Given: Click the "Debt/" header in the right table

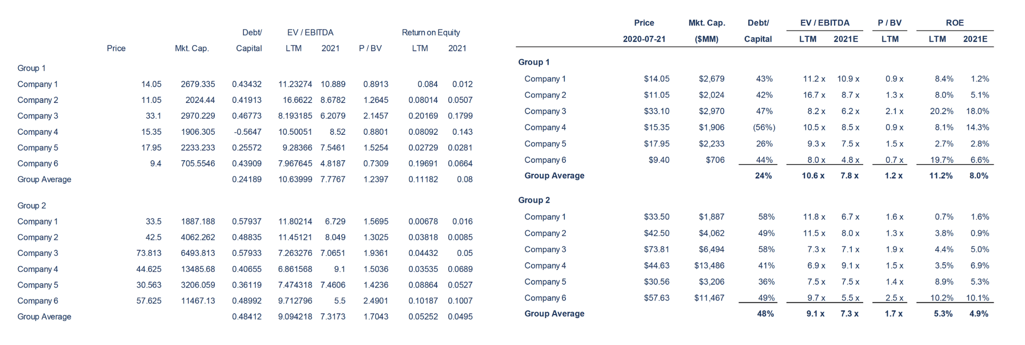Looking at the screenshot, I should tap(758, 23).
